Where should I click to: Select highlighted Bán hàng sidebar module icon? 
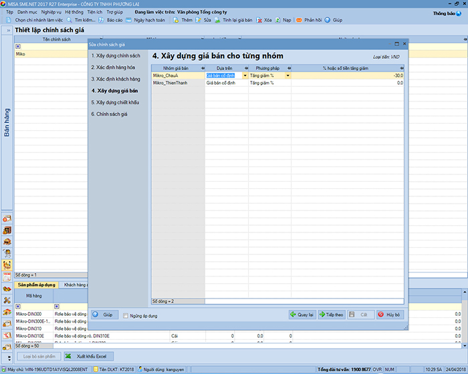pos(7,265)
